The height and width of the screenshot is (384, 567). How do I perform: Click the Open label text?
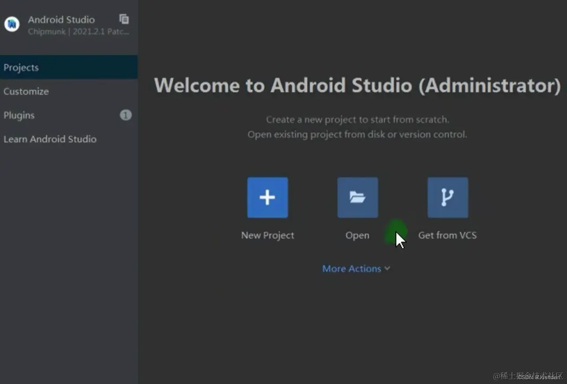pyautogui.click(x=357, y=235)
